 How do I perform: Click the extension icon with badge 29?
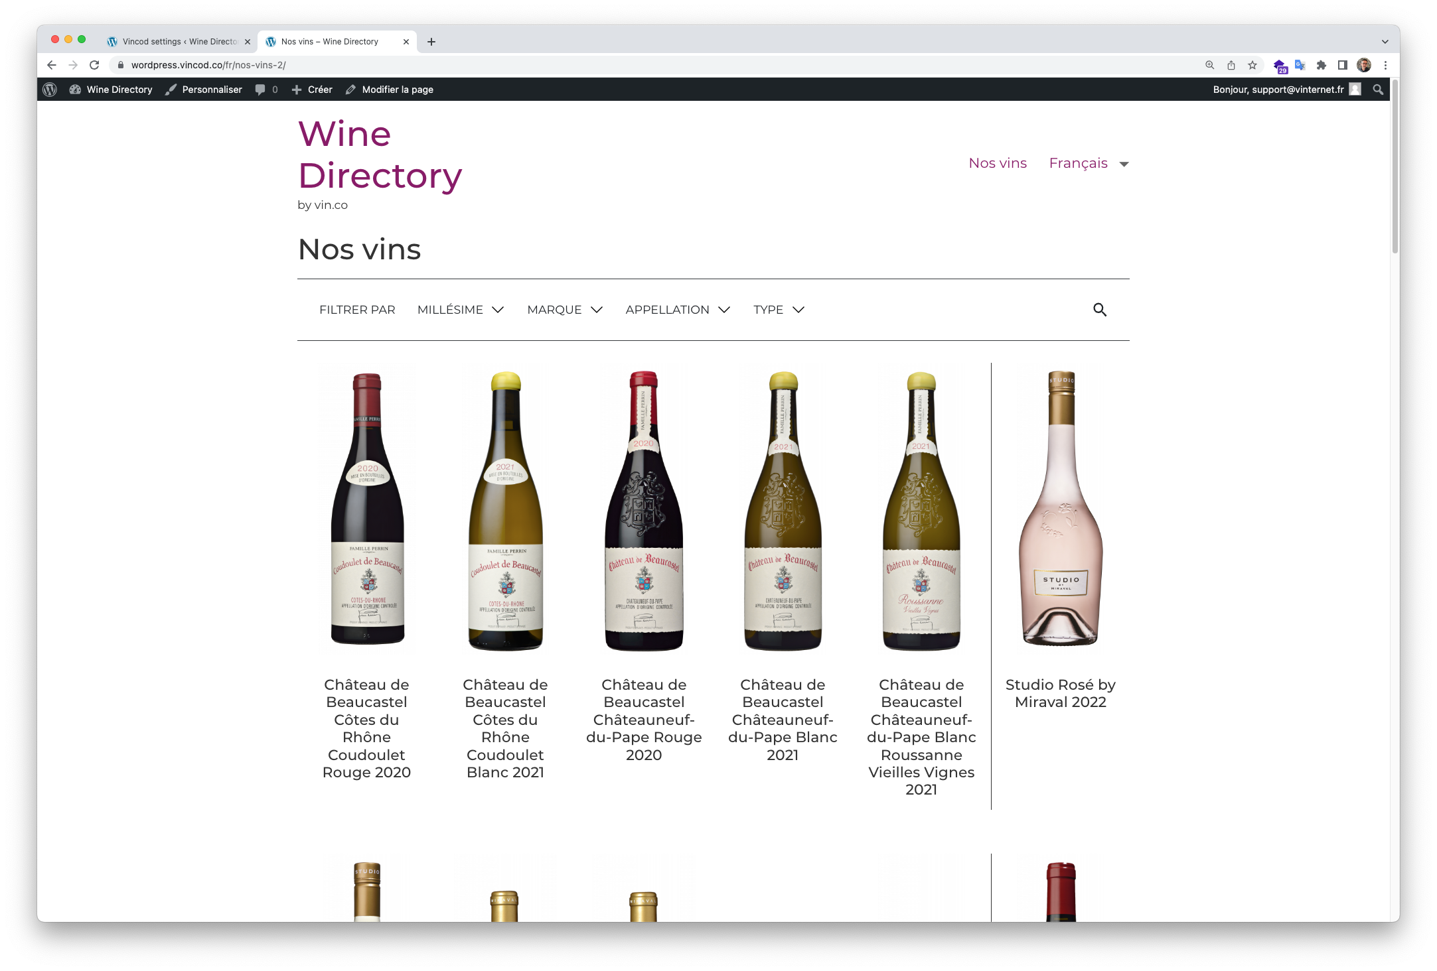1279,66
